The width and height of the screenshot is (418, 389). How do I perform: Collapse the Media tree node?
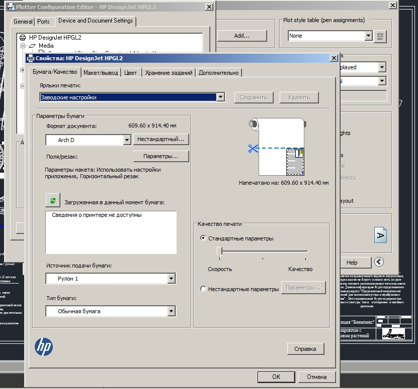click(x=23, y=46)
